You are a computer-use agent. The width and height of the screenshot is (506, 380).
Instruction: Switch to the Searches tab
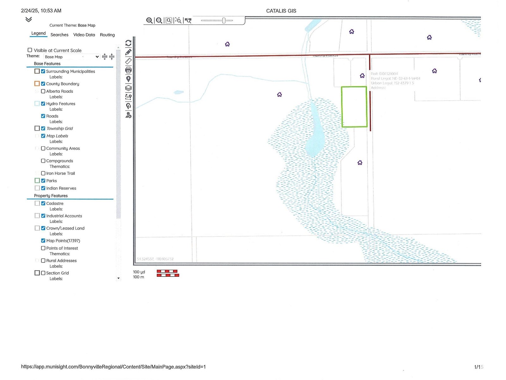59,35
